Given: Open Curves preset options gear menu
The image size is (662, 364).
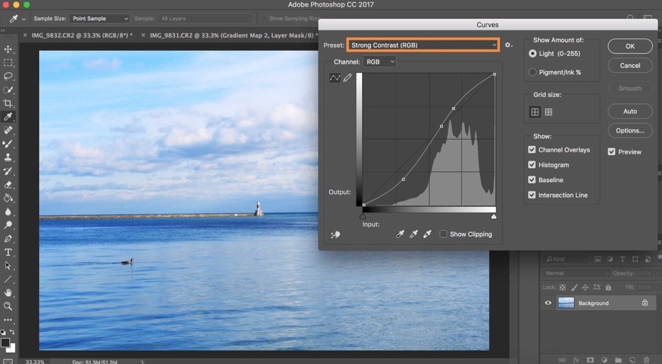Looking at the screenshot, I should 508,45.
